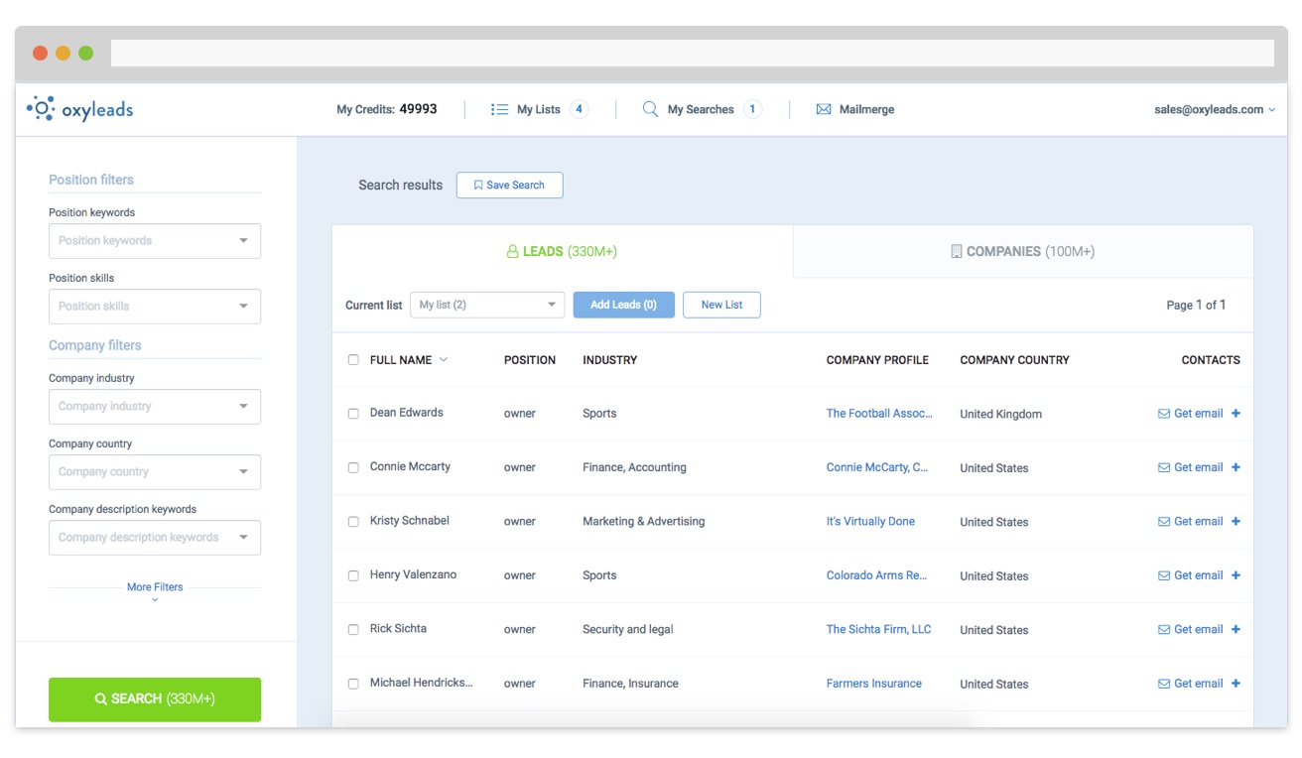Tick the select-all checkbox beside Full Name
This screenshot has width=1302, height=758.
(353, 360)
